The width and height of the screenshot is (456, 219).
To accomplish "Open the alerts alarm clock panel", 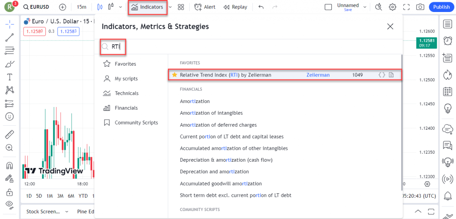I will pos(448,40).
